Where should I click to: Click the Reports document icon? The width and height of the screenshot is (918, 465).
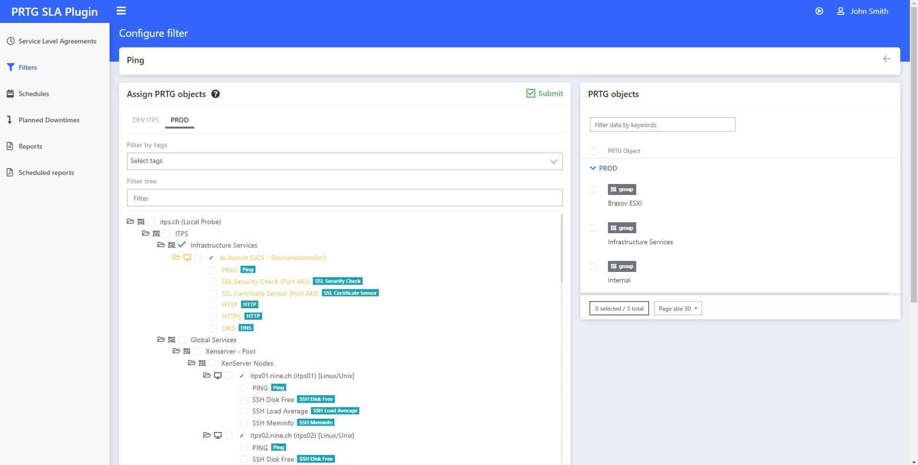10,146
